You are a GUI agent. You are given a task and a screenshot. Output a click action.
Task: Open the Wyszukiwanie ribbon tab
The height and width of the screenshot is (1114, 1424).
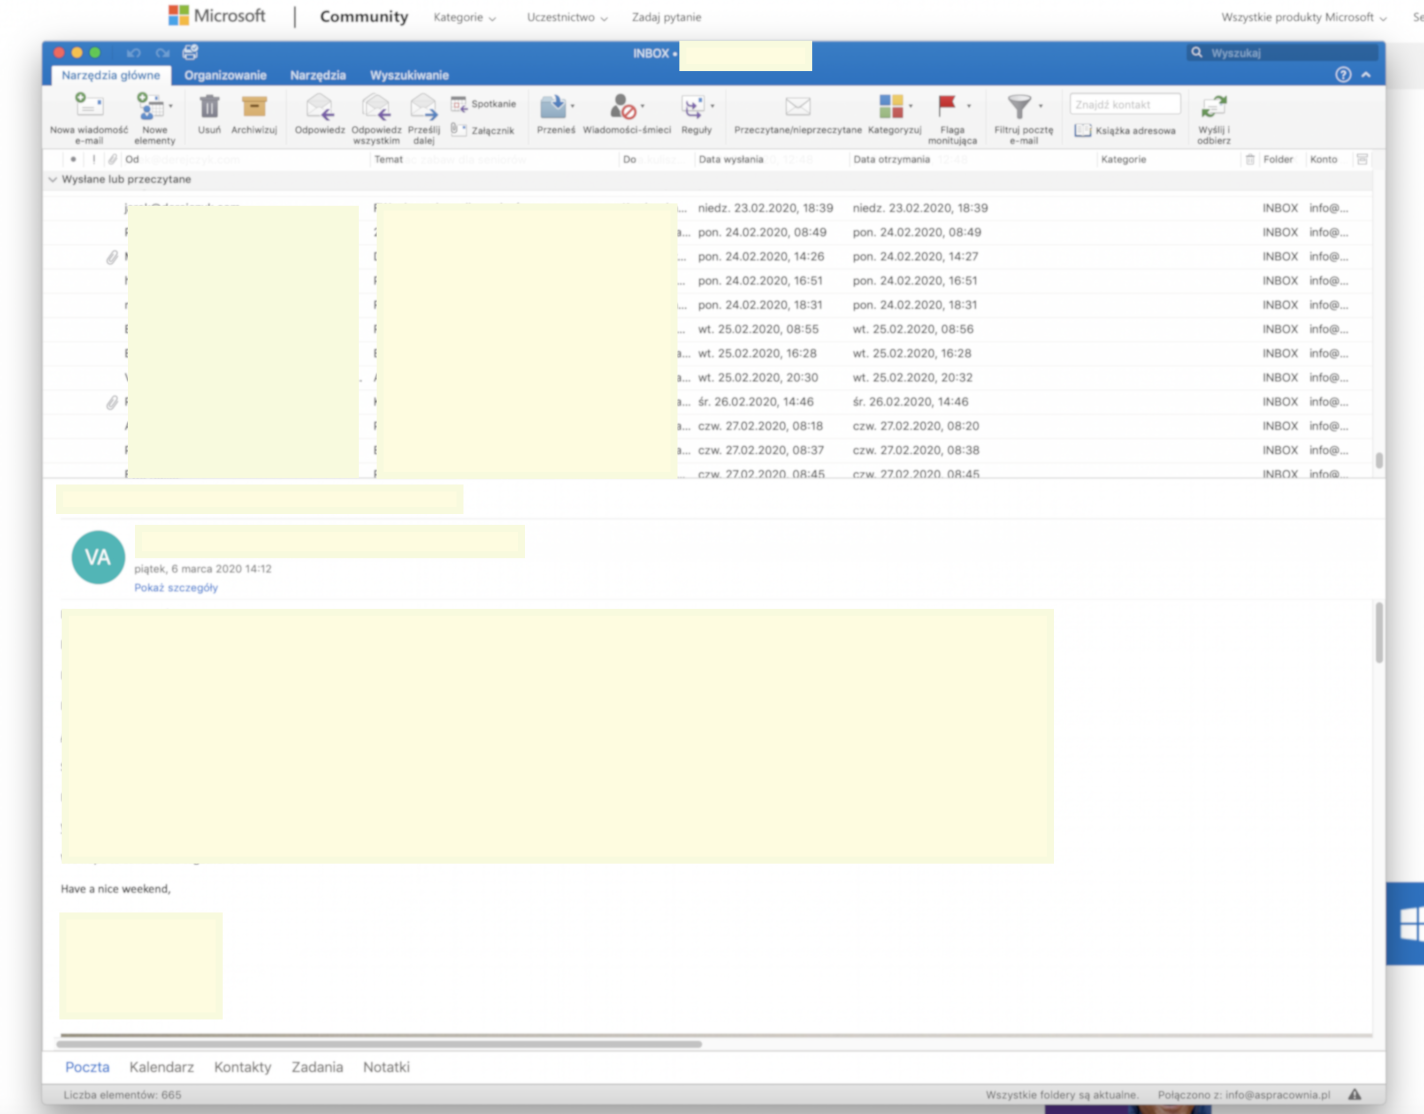click(409, 75)
